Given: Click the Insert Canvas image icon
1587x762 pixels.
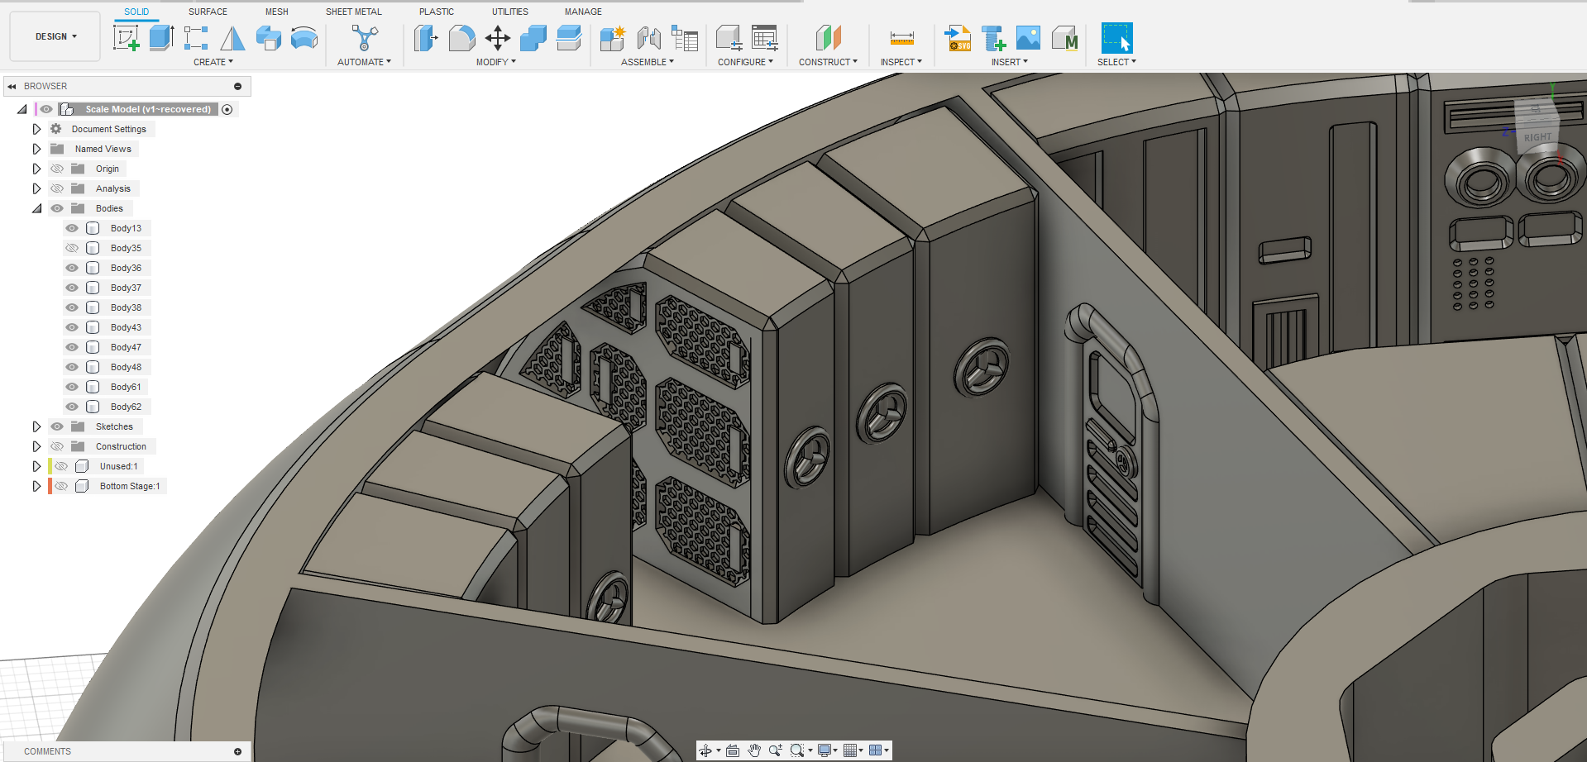Looking at the screenshot, I should click(x=1028, y=37).
